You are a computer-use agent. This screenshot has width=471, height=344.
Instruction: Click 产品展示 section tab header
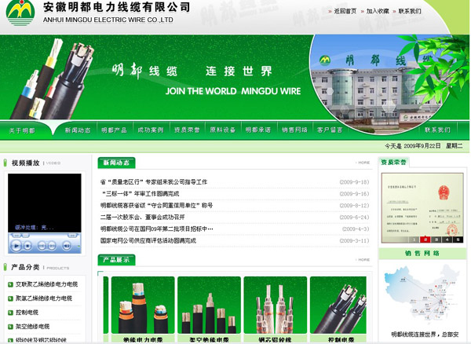116,260
